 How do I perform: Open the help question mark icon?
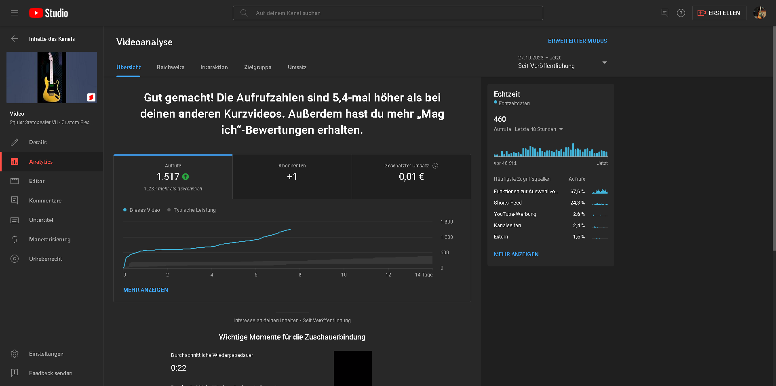pos(681,13)
